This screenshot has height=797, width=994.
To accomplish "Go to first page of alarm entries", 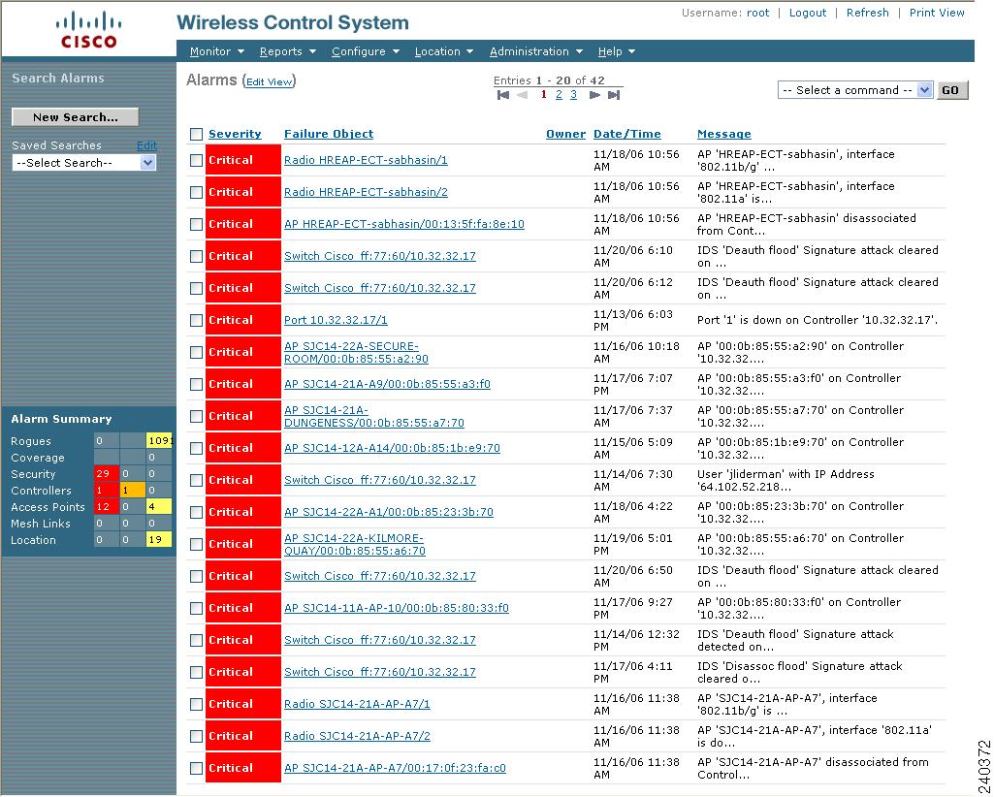I will [x=503, y=95].
